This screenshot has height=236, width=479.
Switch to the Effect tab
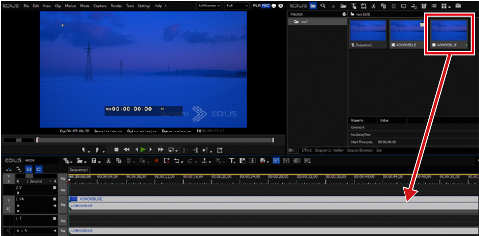tap(306, 150)
